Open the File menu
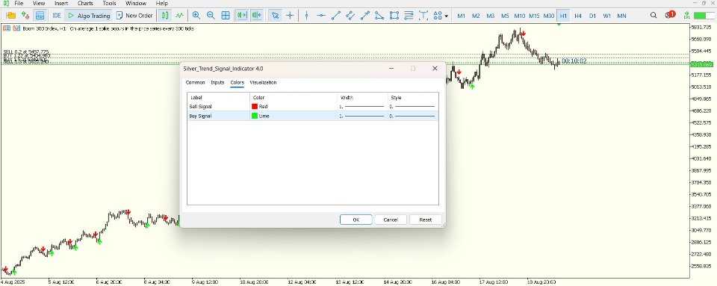Screen dimensions: 717x286 click(x=19, y=3)
